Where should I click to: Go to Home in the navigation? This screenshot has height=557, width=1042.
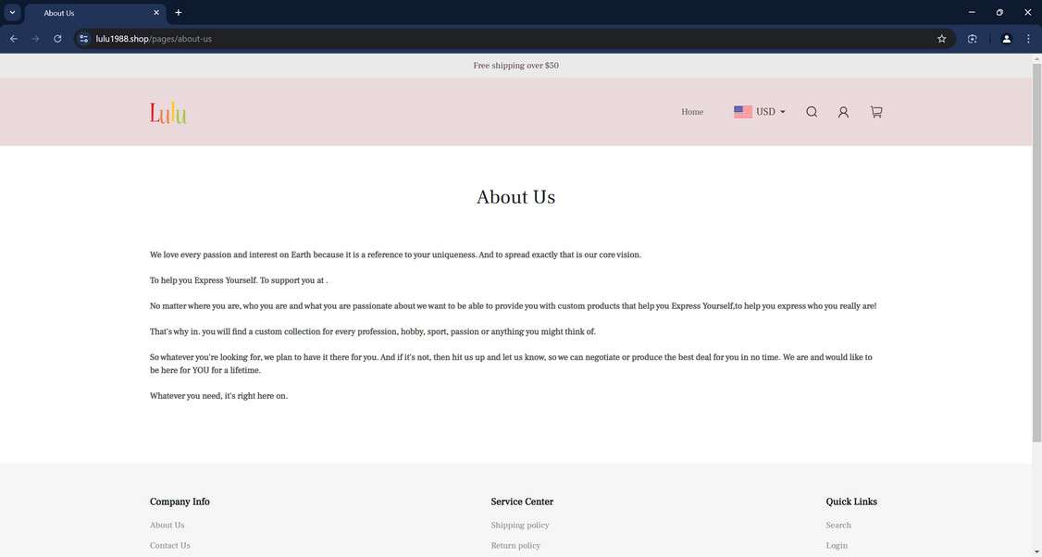(x=692, y=112)
